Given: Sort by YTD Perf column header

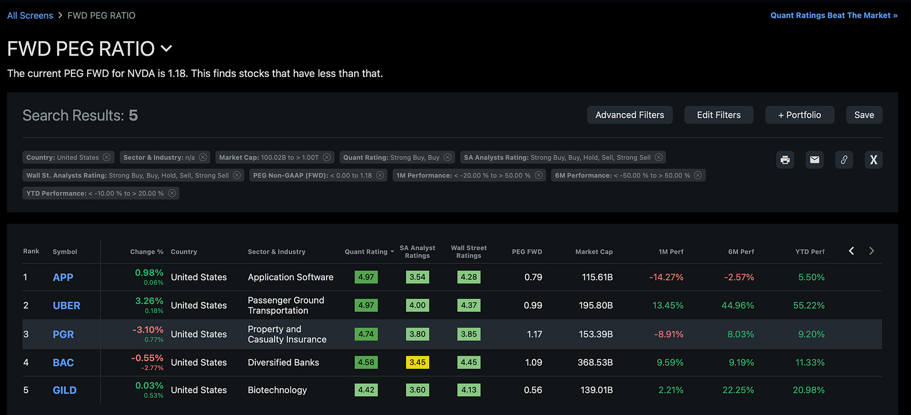Looking at the screenshot, I should (x=810, y=252).
